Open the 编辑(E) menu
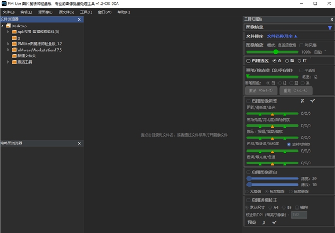 coord(26,12)
